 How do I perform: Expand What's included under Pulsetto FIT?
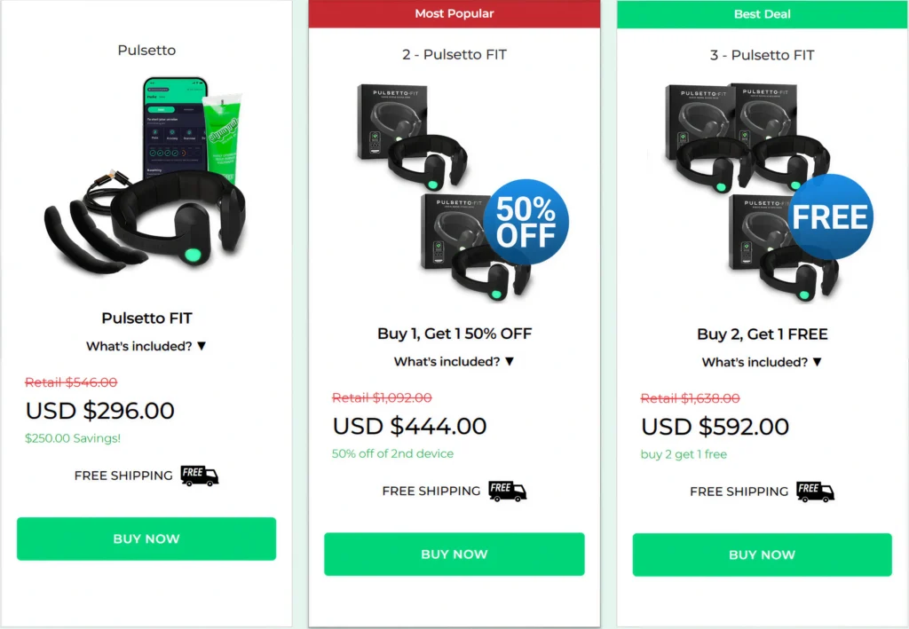[x=146, y=346]
